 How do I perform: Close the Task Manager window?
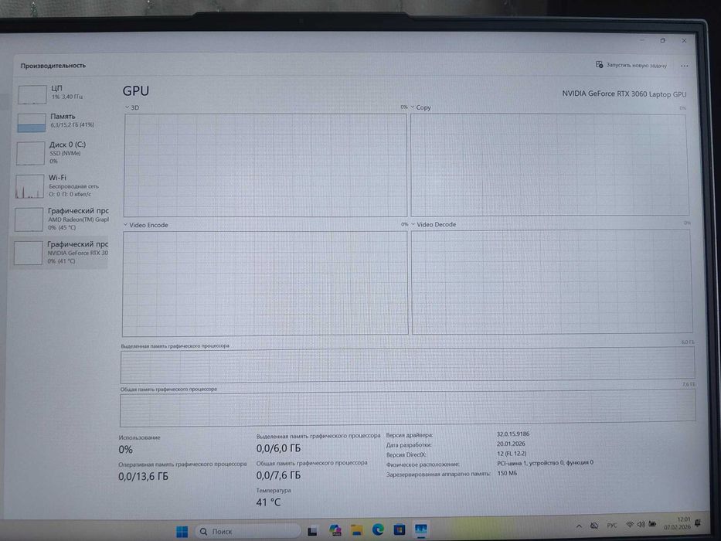(684, 40)
